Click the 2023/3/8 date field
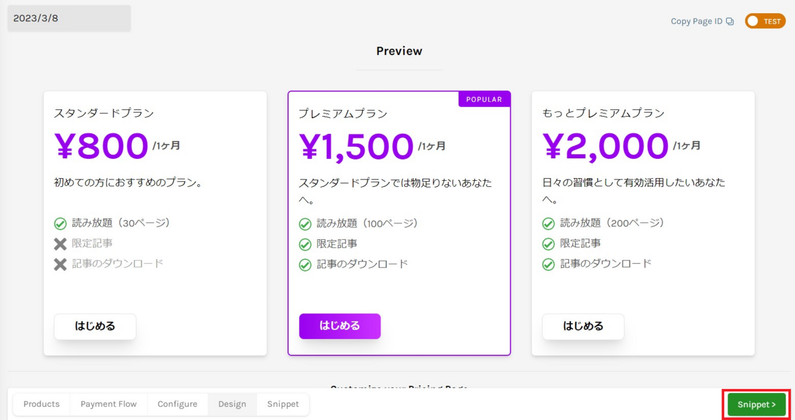Viewport: 795px width, 420px height. pos(69,19)
